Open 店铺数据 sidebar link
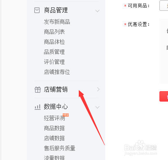The image size is (168, 160). pyautogui.click(x=54, y=138)
